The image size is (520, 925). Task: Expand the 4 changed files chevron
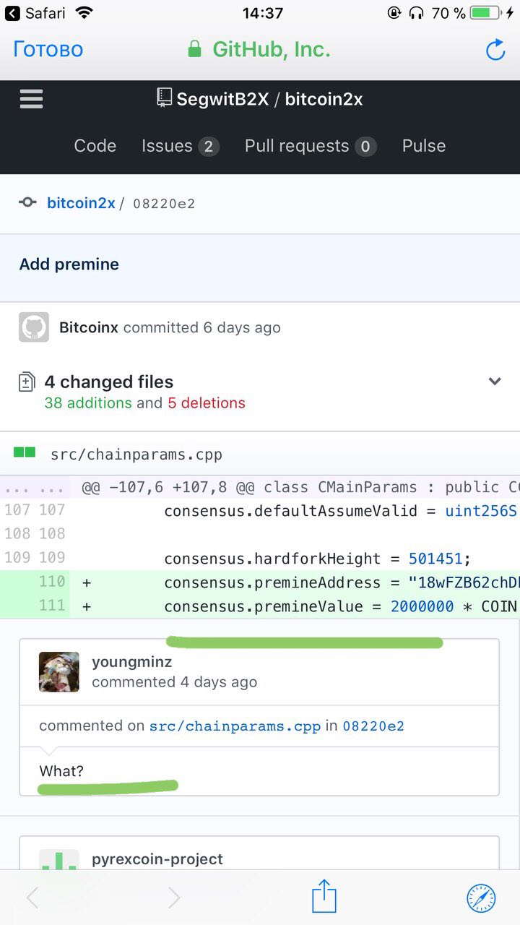[x=495, y=382]
